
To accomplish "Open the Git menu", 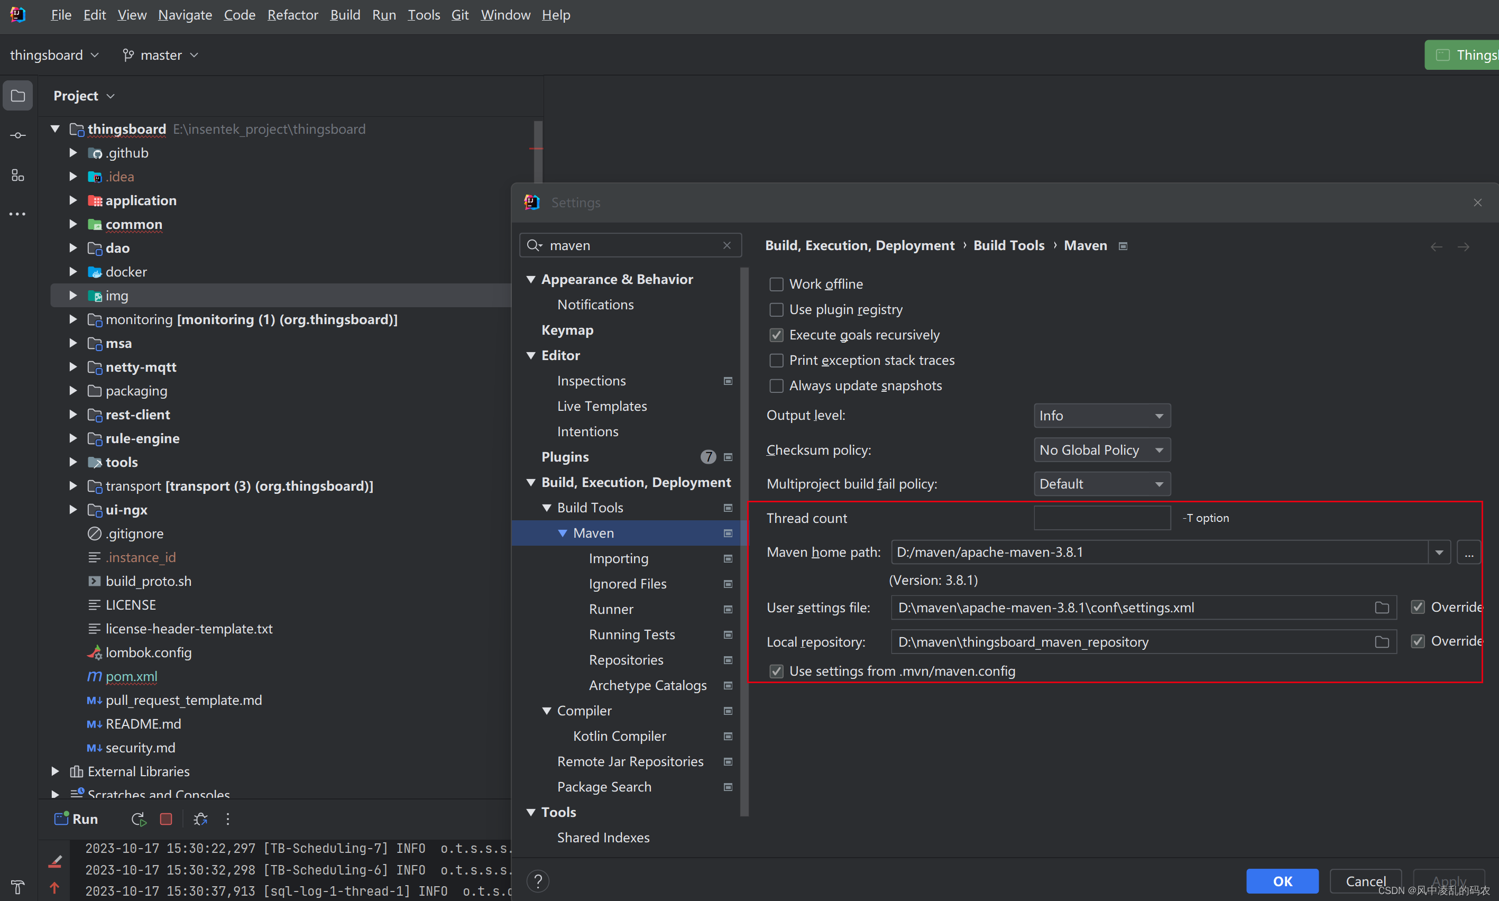I will pos(459,15).
